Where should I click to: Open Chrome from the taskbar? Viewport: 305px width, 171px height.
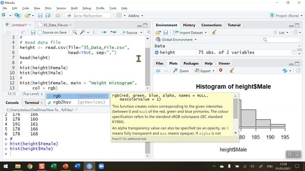(x=30, y=166)
